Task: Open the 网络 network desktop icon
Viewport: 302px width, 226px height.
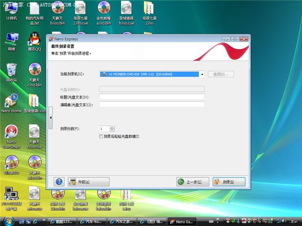Action: click(12, 42)
